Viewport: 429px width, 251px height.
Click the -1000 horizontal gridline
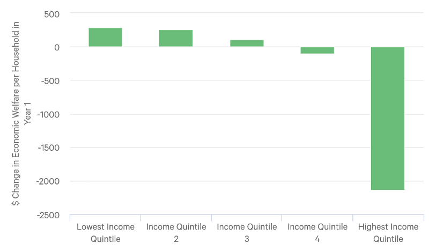[247, 114]
